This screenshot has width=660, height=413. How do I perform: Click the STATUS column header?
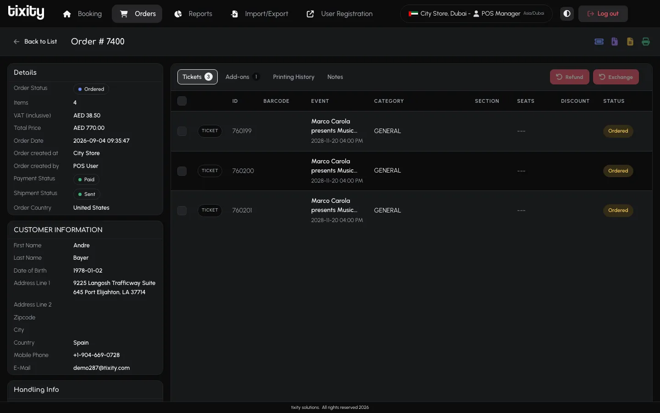[614, 101]
